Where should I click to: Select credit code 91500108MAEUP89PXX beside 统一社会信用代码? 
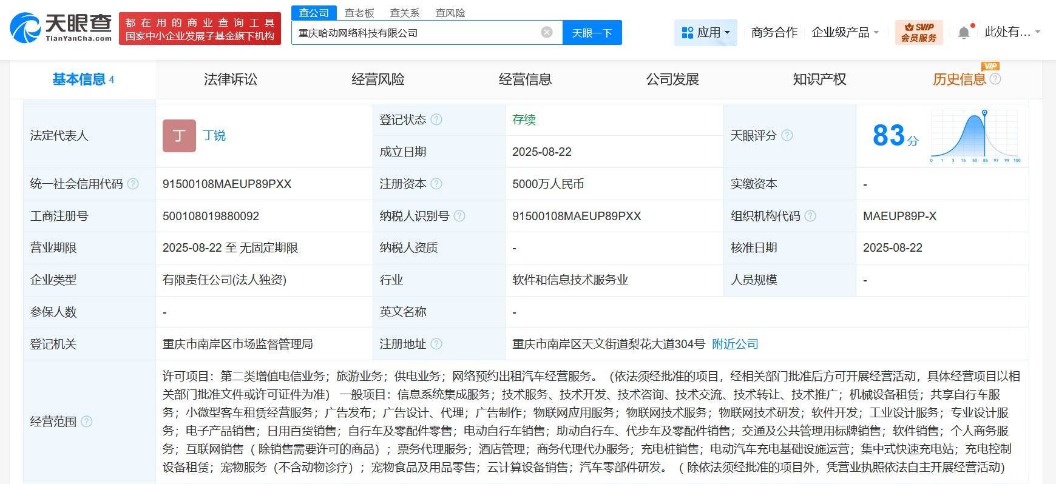227,184
